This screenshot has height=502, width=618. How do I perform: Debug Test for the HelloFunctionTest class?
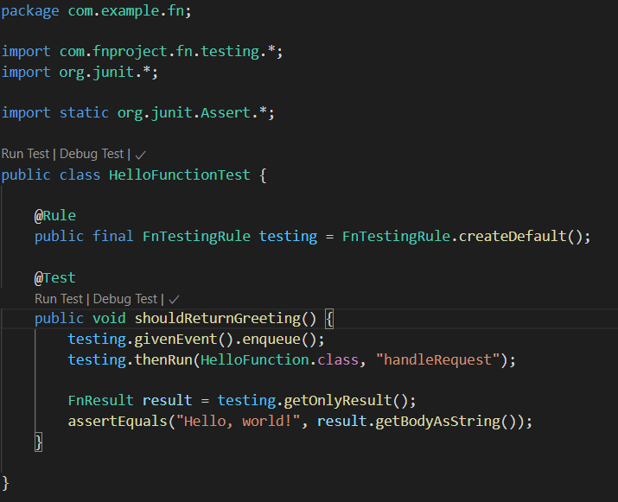tap(92, 154)
